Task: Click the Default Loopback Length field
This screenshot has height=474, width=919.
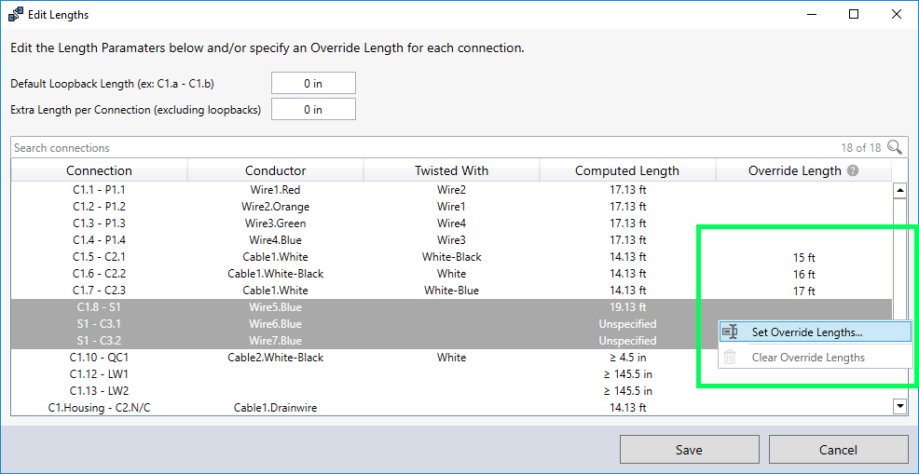Action: click(313, 83)
